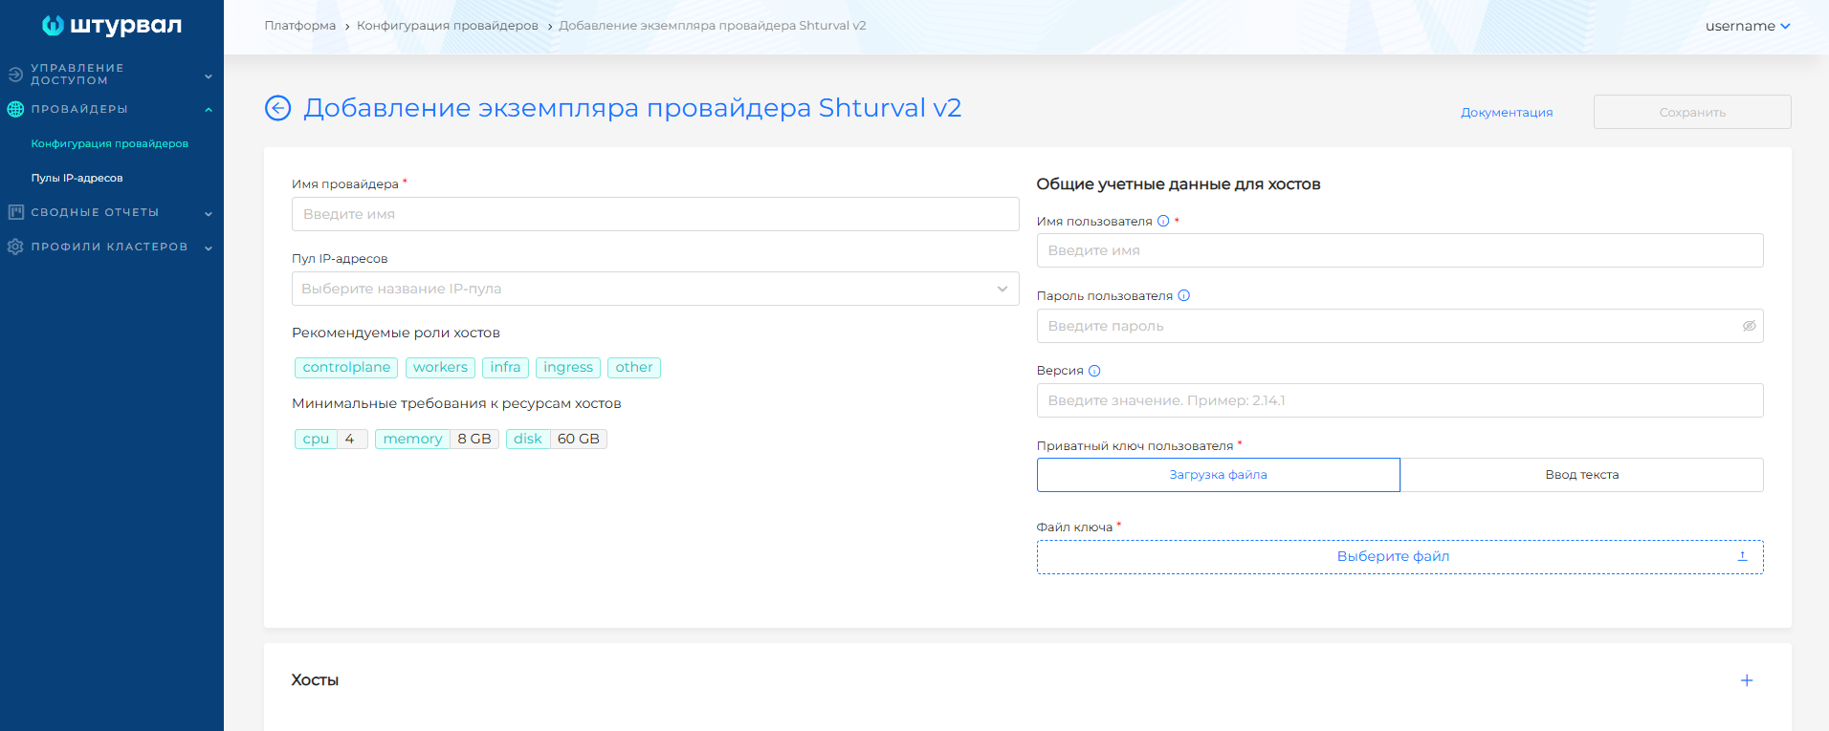Expand Сводные отчеты menu section
Viewport: 1829px width, 731px height.
pos(209,213)
